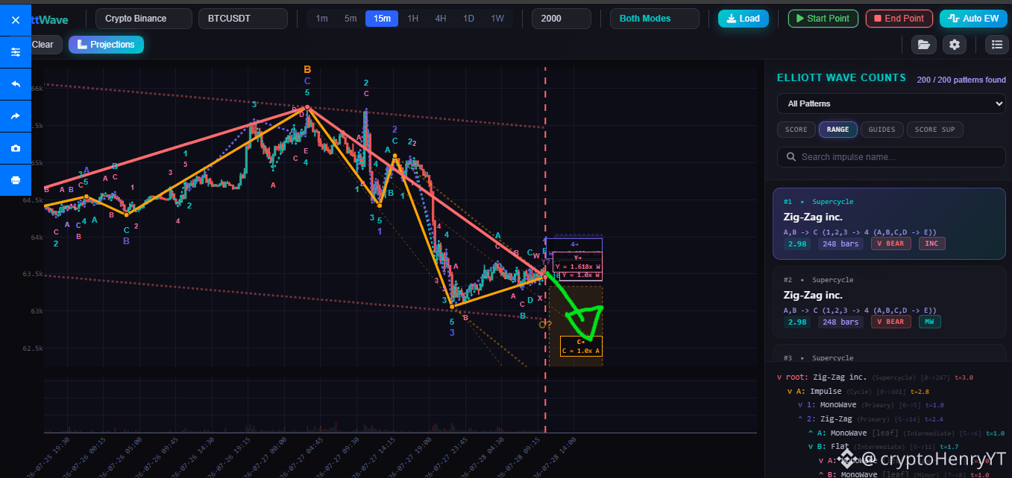
Task: Print the chart using printer icon
Action: 16,180
